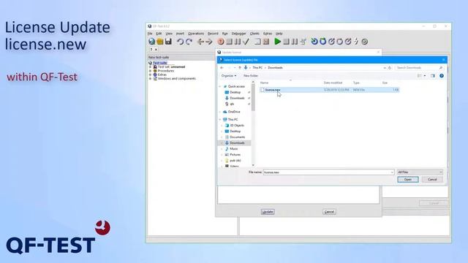Sort by Type column header
Screen dimensions: 468x263
click(x=356, y=83)
